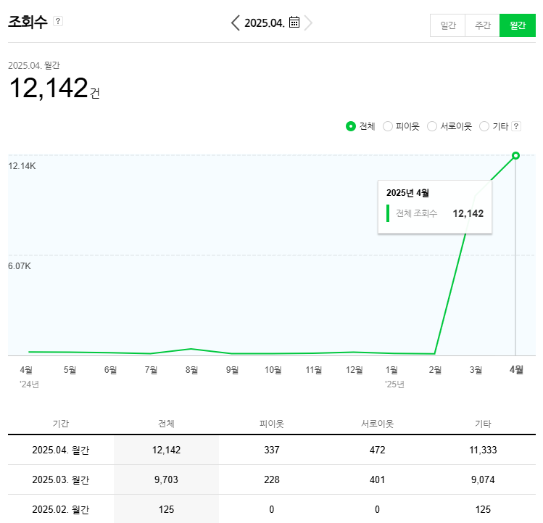This screenshot has width=543, height=523.
Task: Click the 12월 axis label
Action: (354, 370)
